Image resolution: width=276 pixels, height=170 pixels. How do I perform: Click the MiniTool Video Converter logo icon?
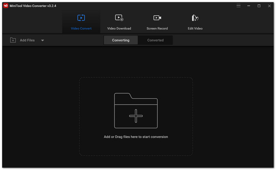[x=6, y=6]
